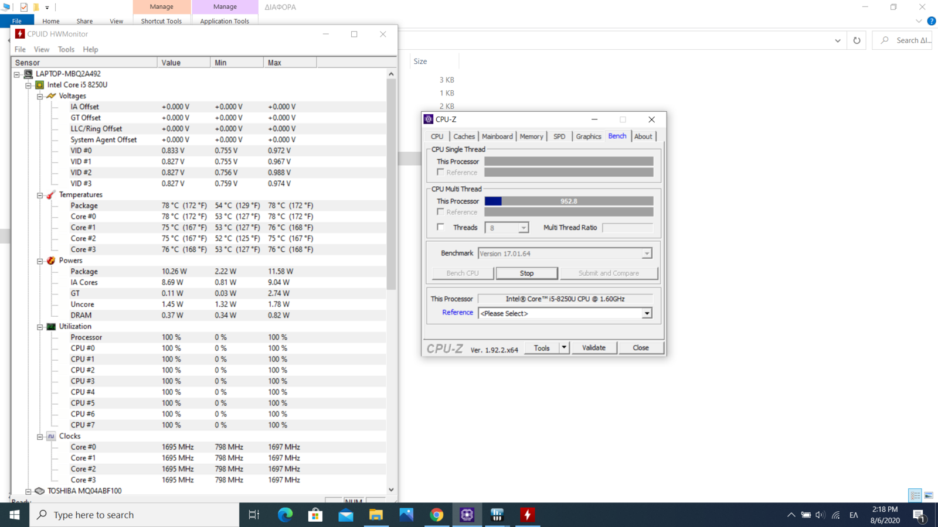Click the Clocks category icon

(51, 436)
